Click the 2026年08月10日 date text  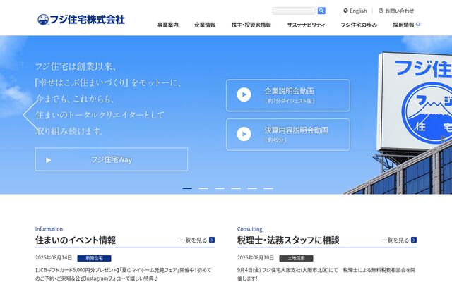click(x=256, y=257)
